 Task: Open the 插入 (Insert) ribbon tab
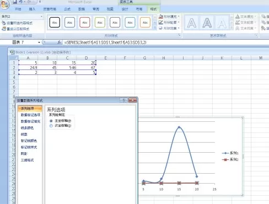(32, 9)
